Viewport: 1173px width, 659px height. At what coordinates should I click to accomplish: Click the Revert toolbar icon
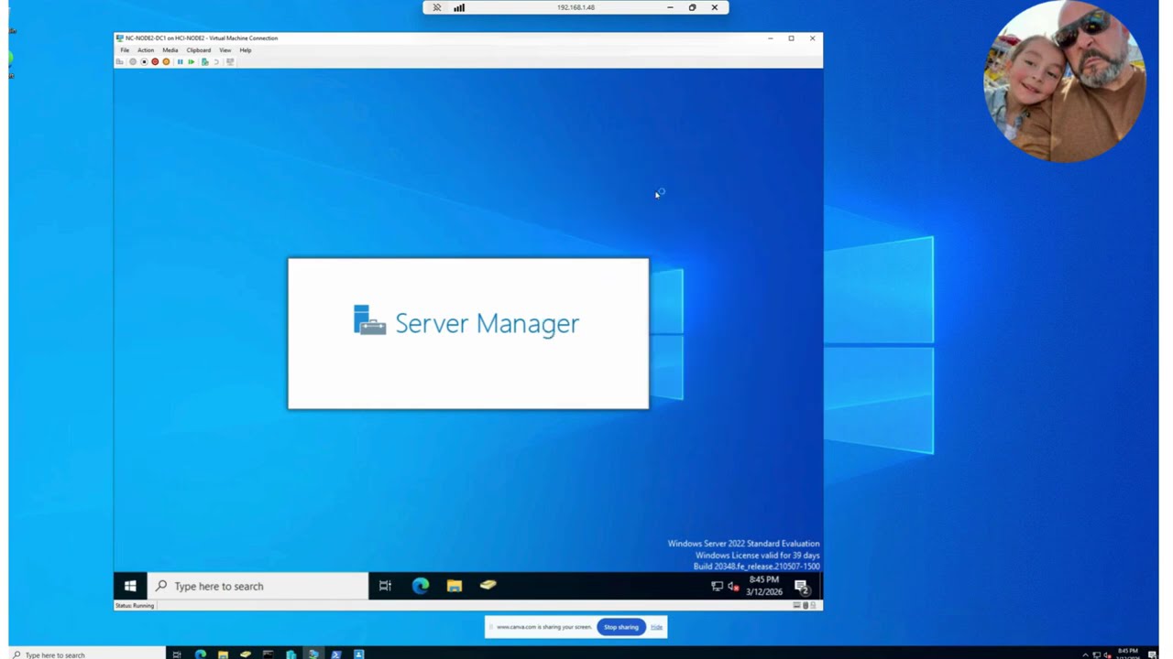click(x=216, y=61)
